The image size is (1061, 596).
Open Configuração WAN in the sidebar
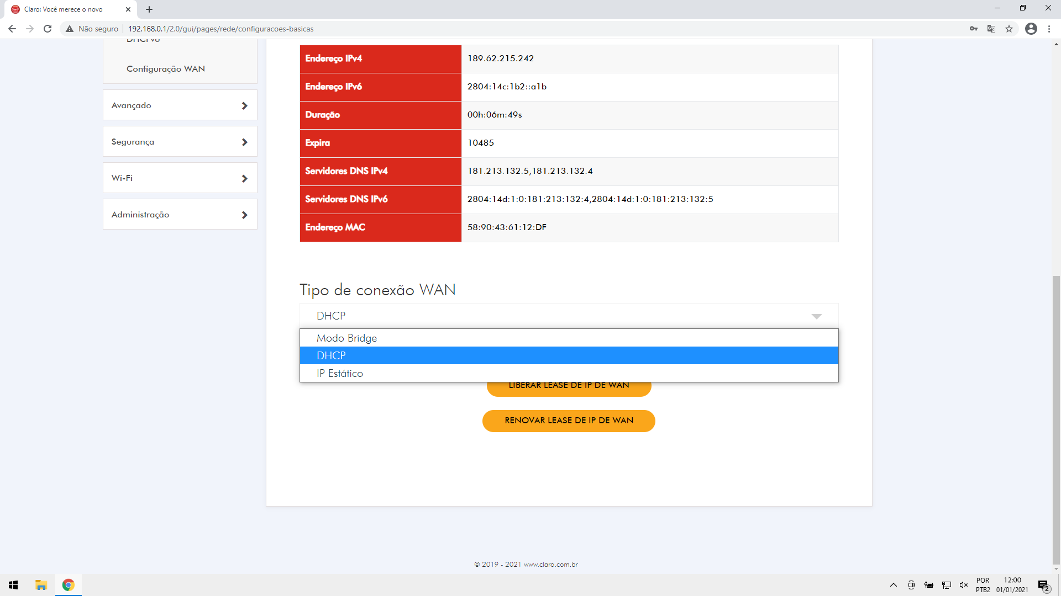point(166,68)
